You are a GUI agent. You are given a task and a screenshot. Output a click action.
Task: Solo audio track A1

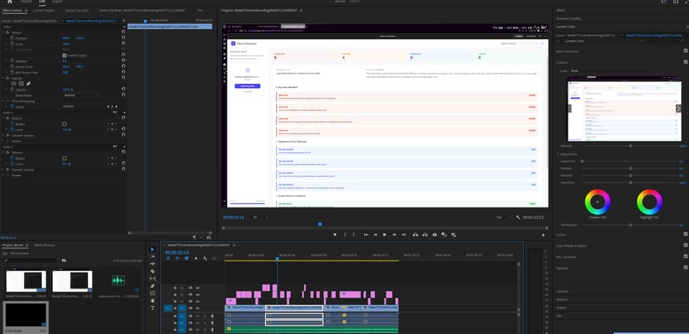pyautogui.click(x=204, y=316)
